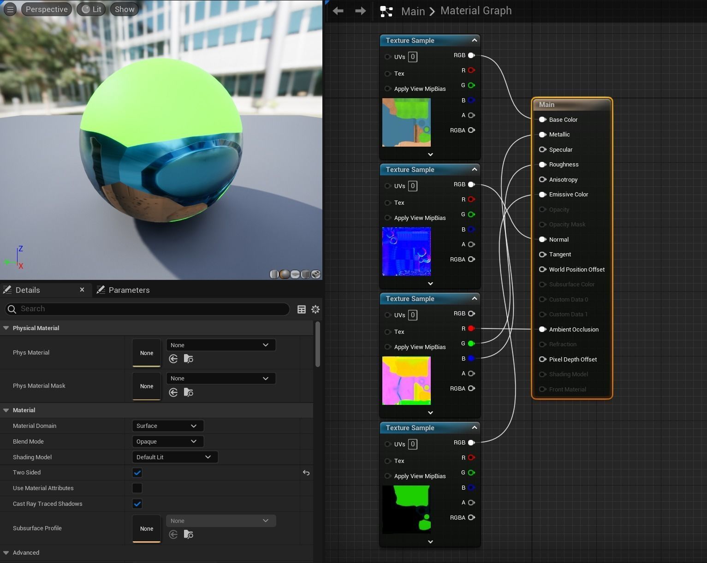Click the Details panel vertical scrollbar
707x563 pixels.
click(x=317, y=344)
